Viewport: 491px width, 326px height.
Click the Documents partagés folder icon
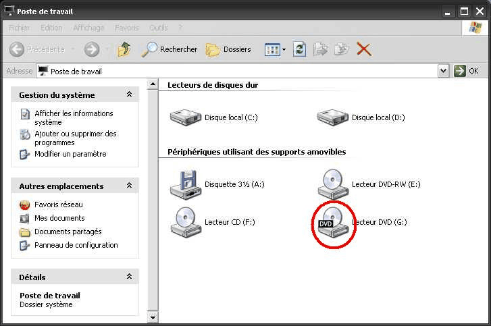25,232
